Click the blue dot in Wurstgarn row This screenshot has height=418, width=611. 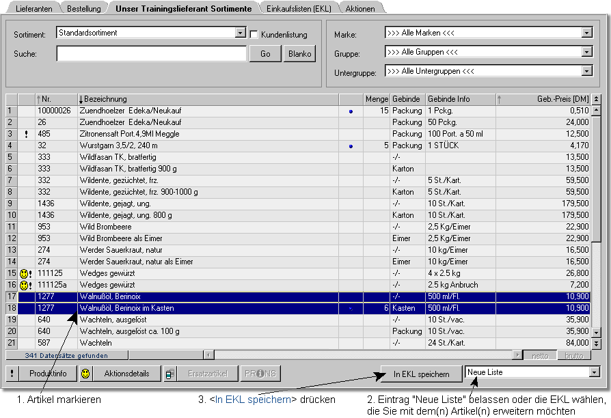click(351, 145)
